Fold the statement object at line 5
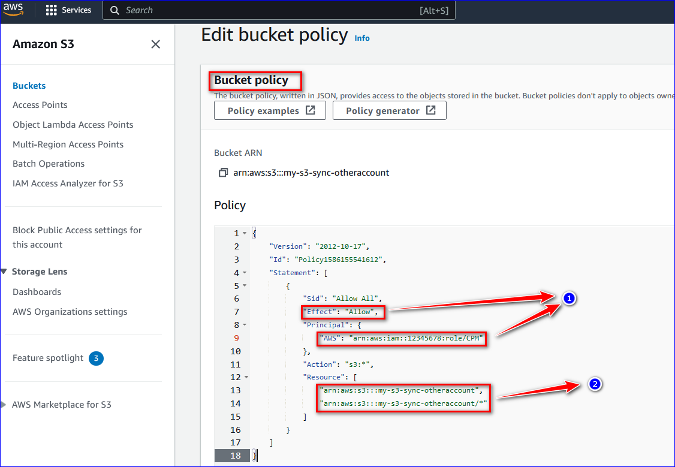The width and height of the screenshot is (675, 467). coord(245,286)
